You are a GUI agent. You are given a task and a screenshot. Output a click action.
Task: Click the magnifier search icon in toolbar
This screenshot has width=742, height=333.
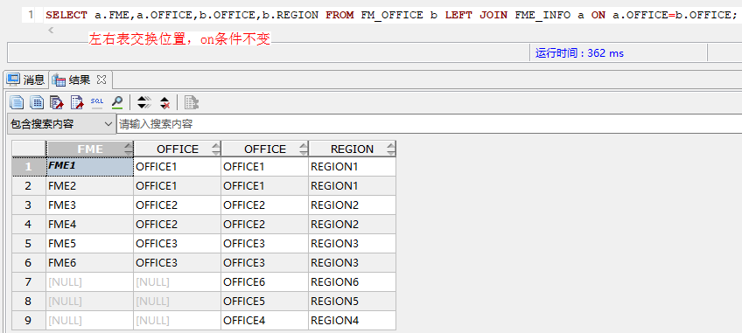(117, 102)
